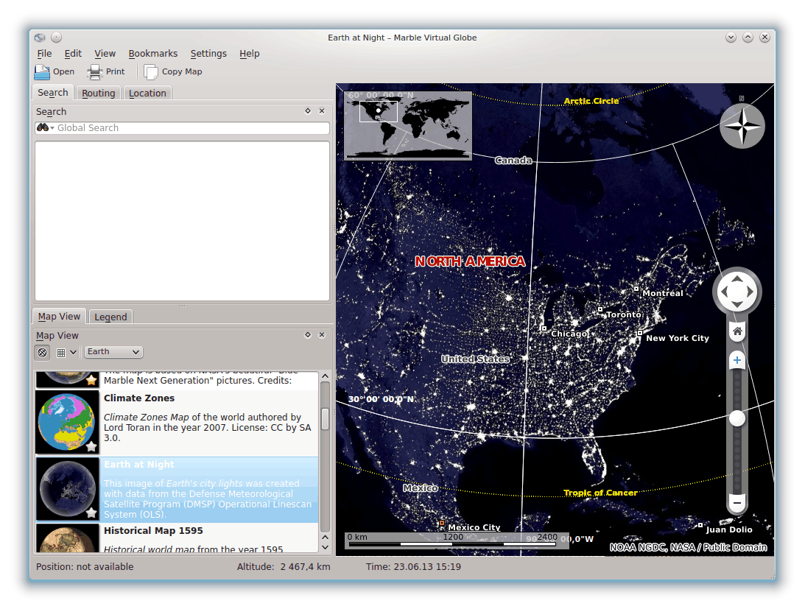This screenshot has width=805, height=609.
Task: Float the Search panel
Action: click(x=308, y=111)
